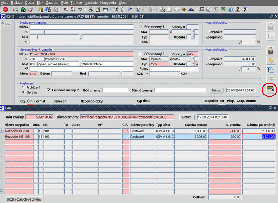Click the red EXIT toolbar icon
Viewport: 278px width, 203px height.
5,9
